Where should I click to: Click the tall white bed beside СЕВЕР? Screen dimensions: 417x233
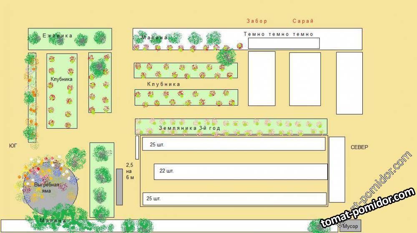pos(337,169)
